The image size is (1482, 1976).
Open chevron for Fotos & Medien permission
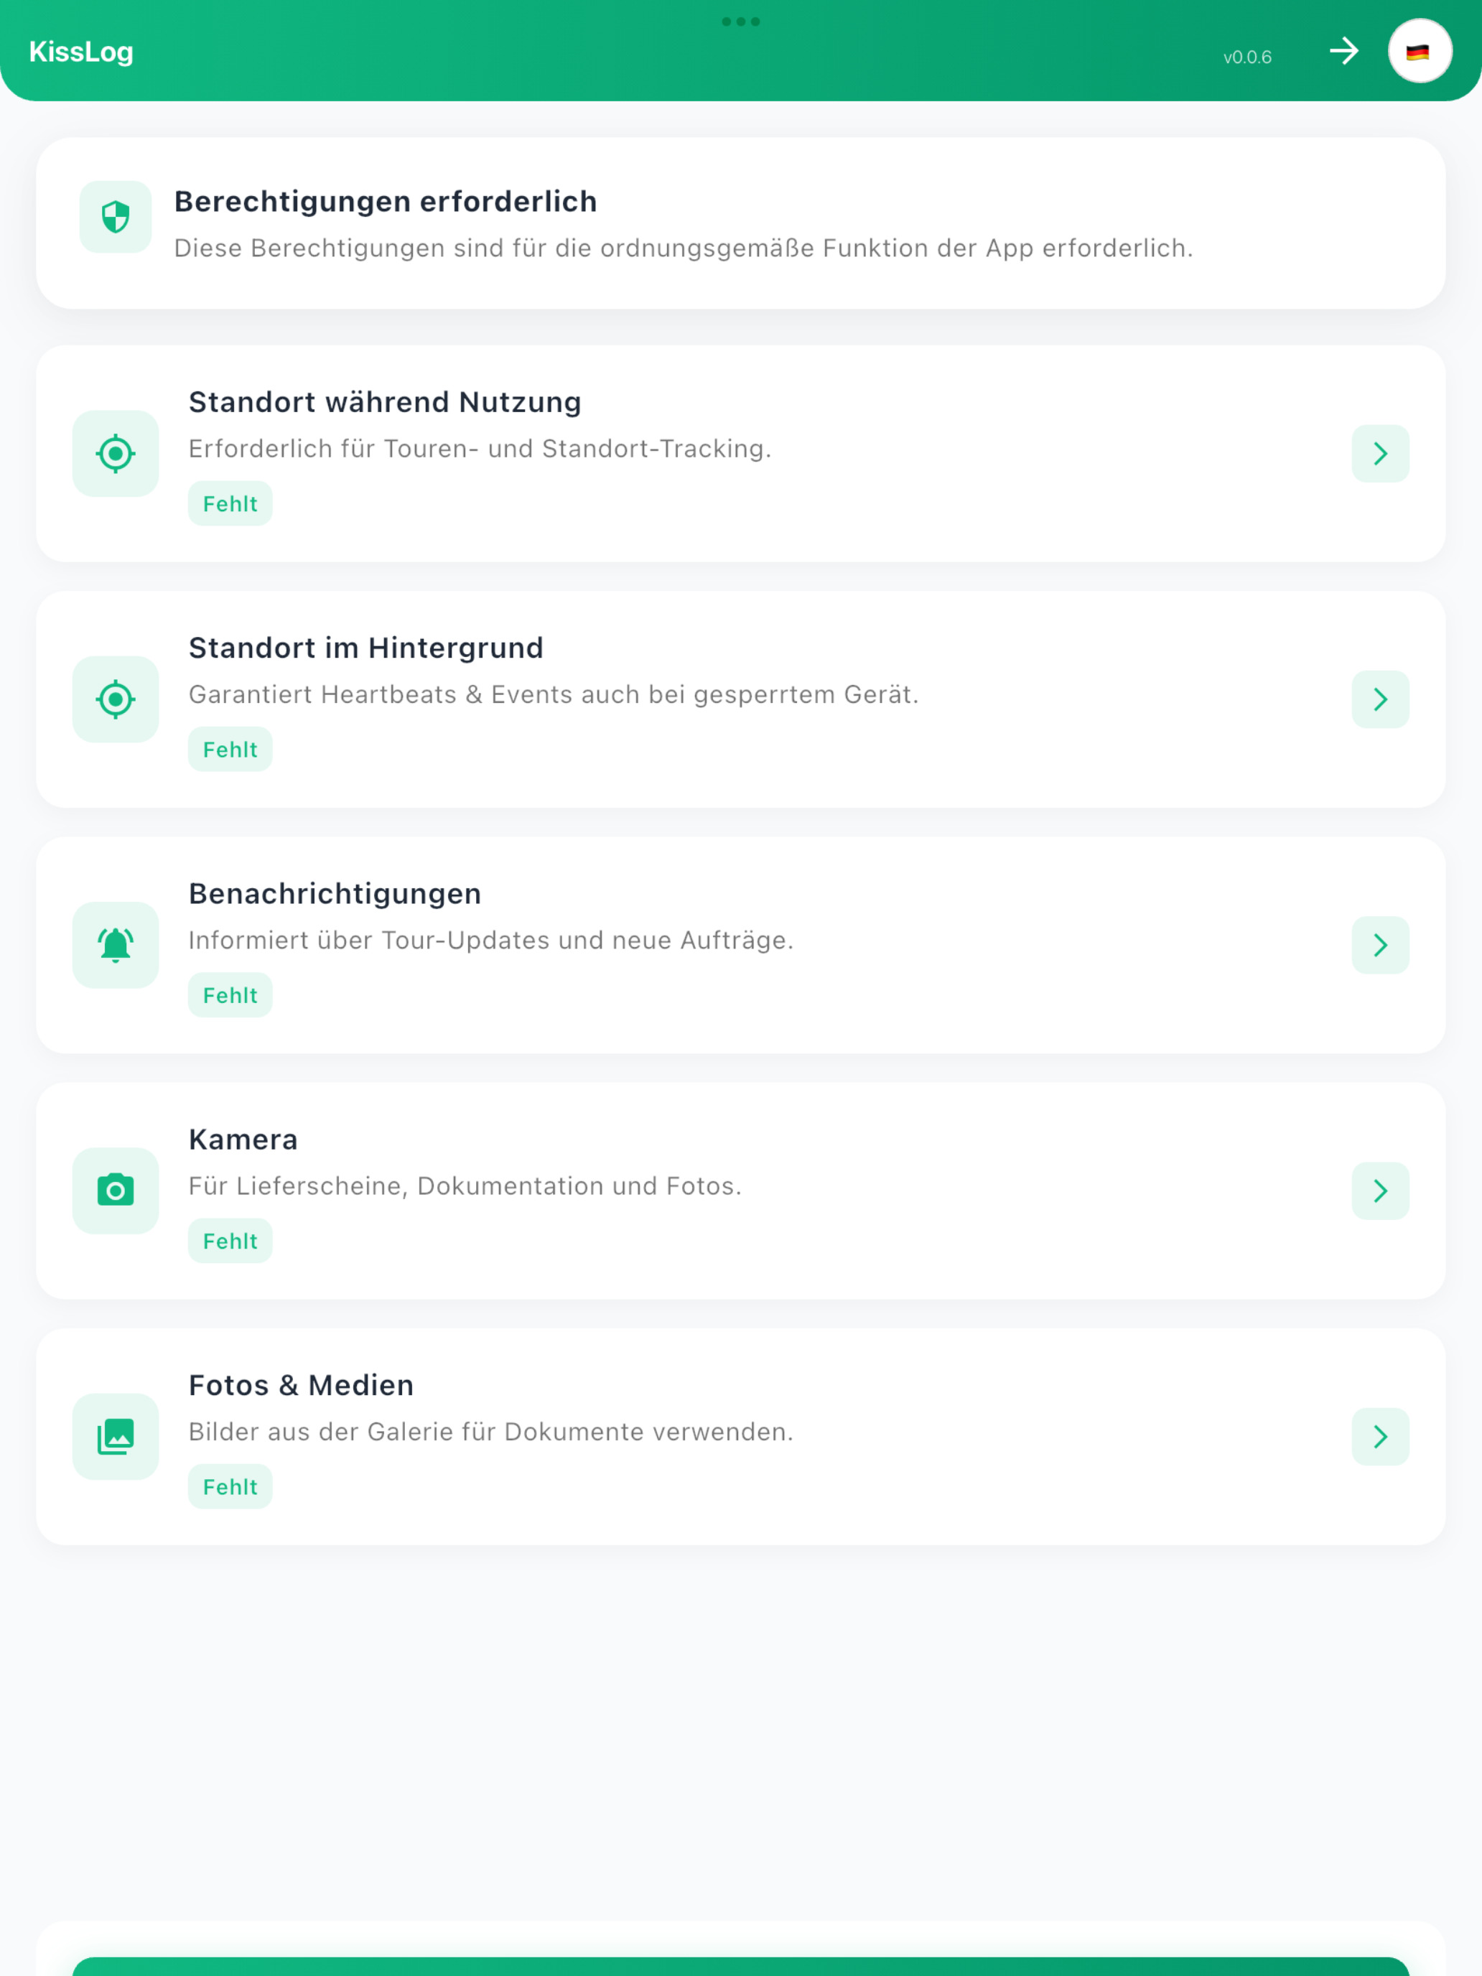tap(1380, 1437)
